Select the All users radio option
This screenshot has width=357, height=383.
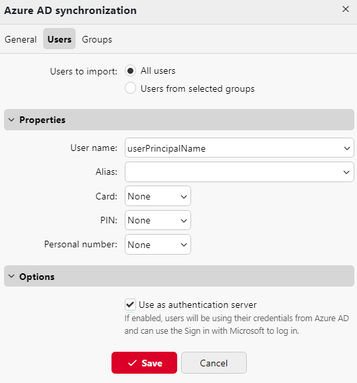tap(130, 71)
